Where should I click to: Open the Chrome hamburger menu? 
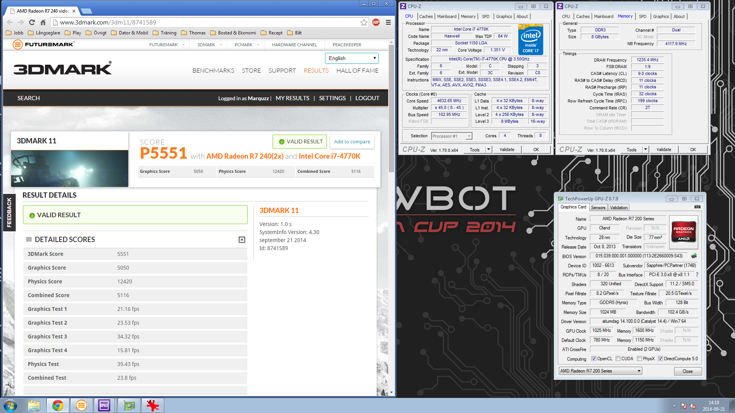[388, 23]
